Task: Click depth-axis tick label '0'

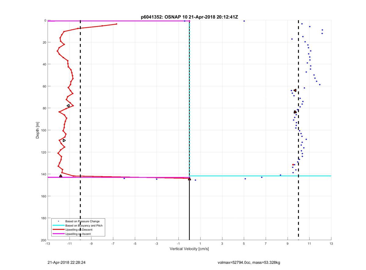Action: 45,20
